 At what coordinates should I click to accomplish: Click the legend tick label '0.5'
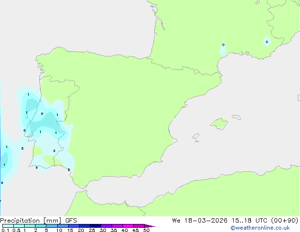tap(17, 230)
